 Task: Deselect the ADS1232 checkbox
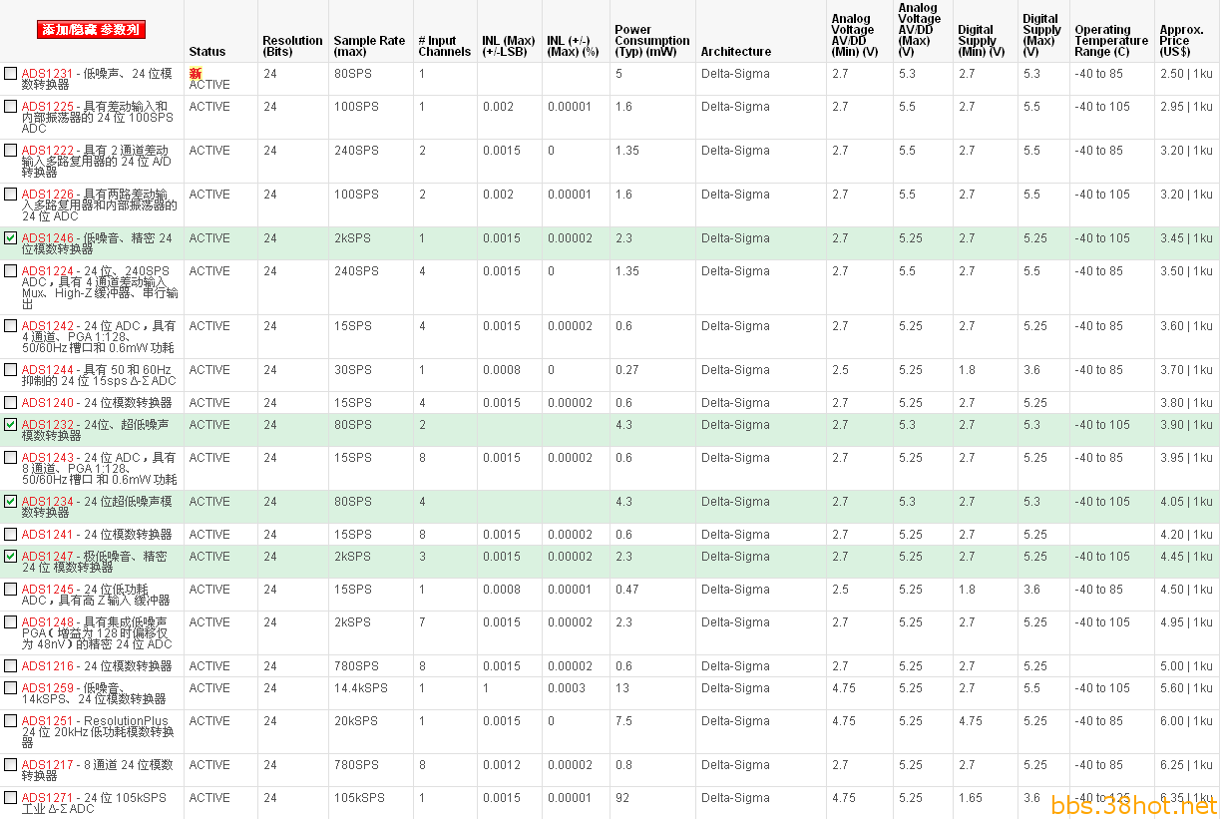tap(10, 425)
